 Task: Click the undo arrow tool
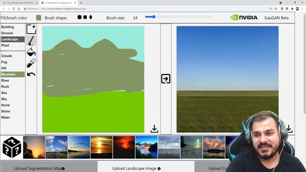click(x=31, y=74)
